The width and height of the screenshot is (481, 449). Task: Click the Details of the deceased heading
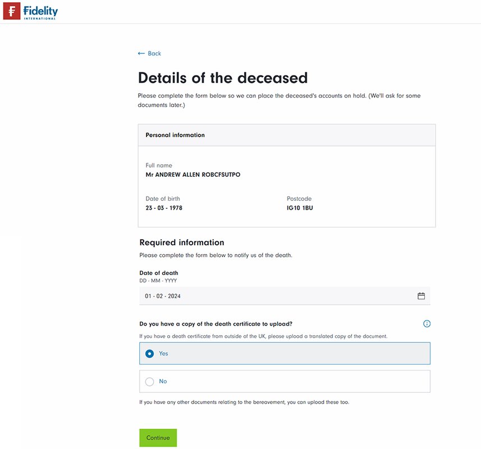pos(223,77)
